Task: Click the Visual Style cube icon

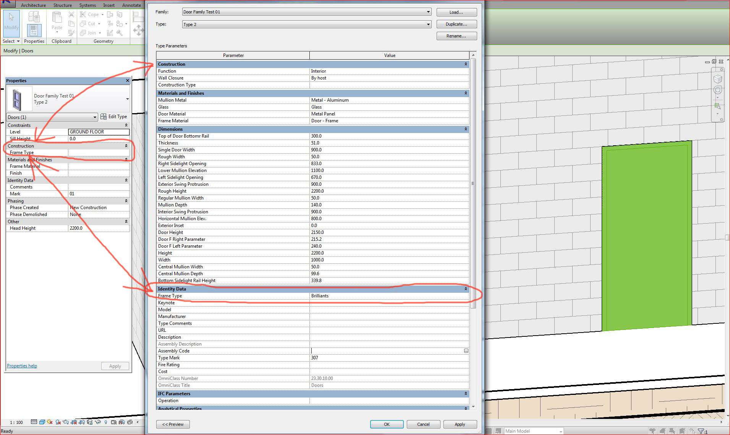Action: (42, 422)
